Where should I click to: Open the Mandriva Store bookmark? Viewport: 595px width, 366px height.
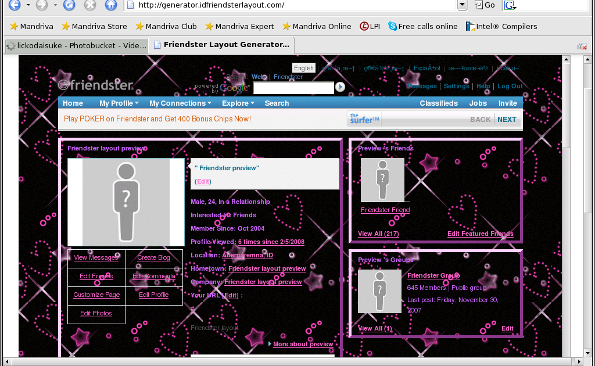(x=94, y=26)
